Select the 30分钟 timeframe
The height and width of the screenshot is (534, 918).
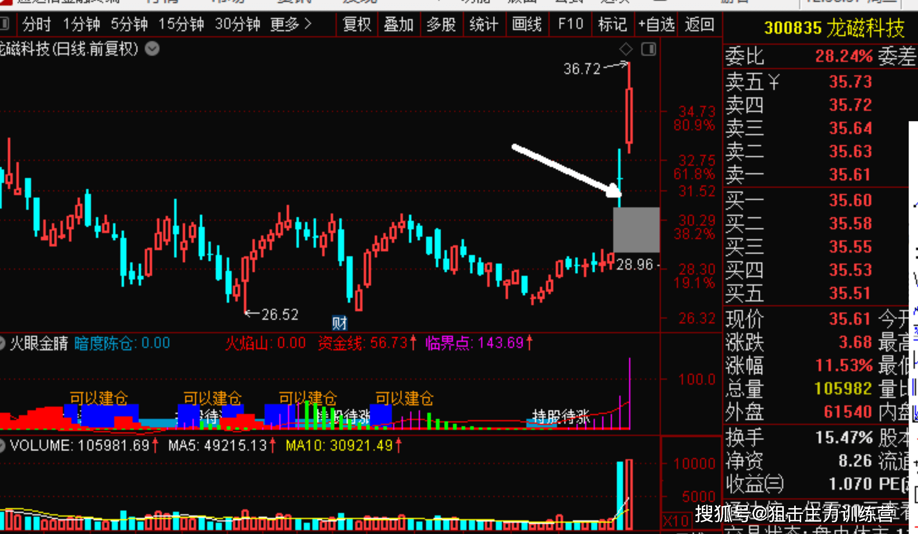pyautogui.click(x=238, y=24)
